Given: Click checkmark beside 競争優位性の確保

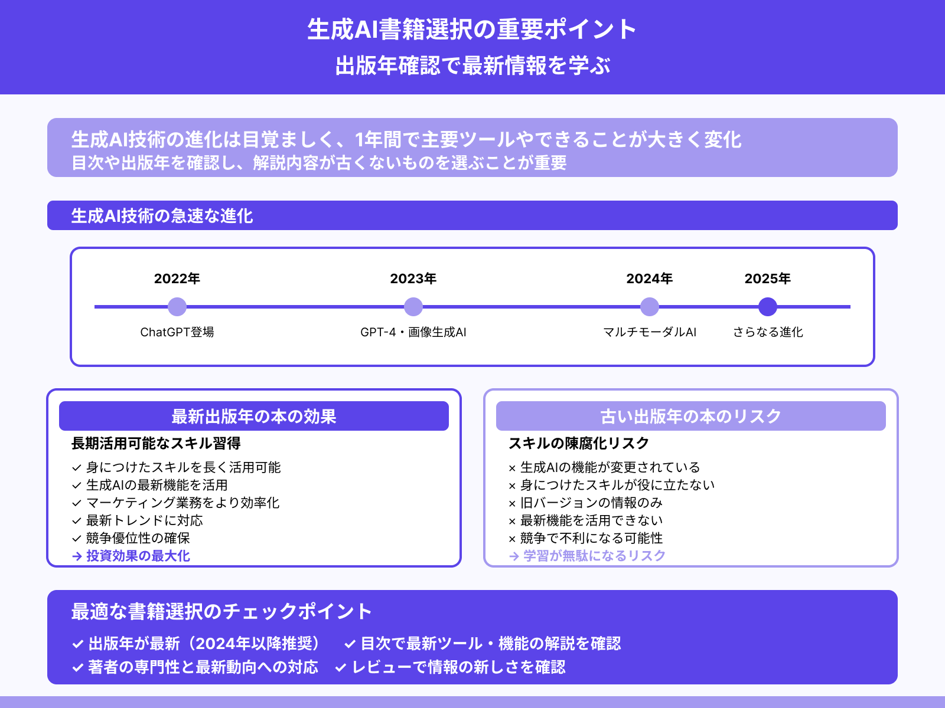Looking at the screenshot, I should (76, 539).
